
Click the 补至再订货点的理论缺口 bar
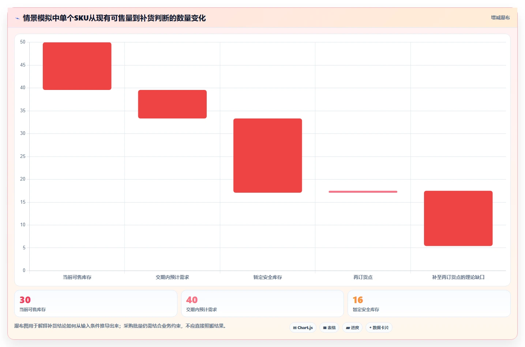pyautogui.click(x=458, y=218)
